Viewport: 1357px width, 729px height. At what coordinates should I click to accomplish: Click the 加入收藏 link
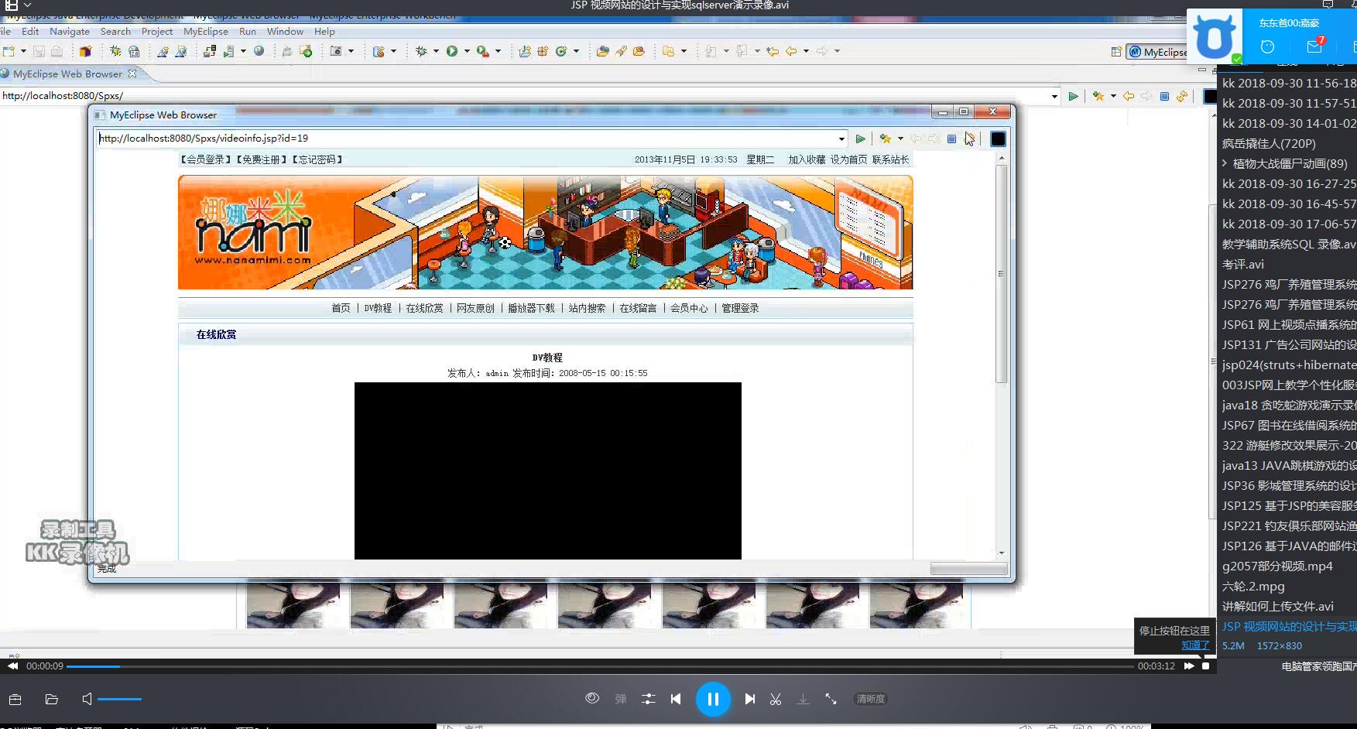click(807, 159)
